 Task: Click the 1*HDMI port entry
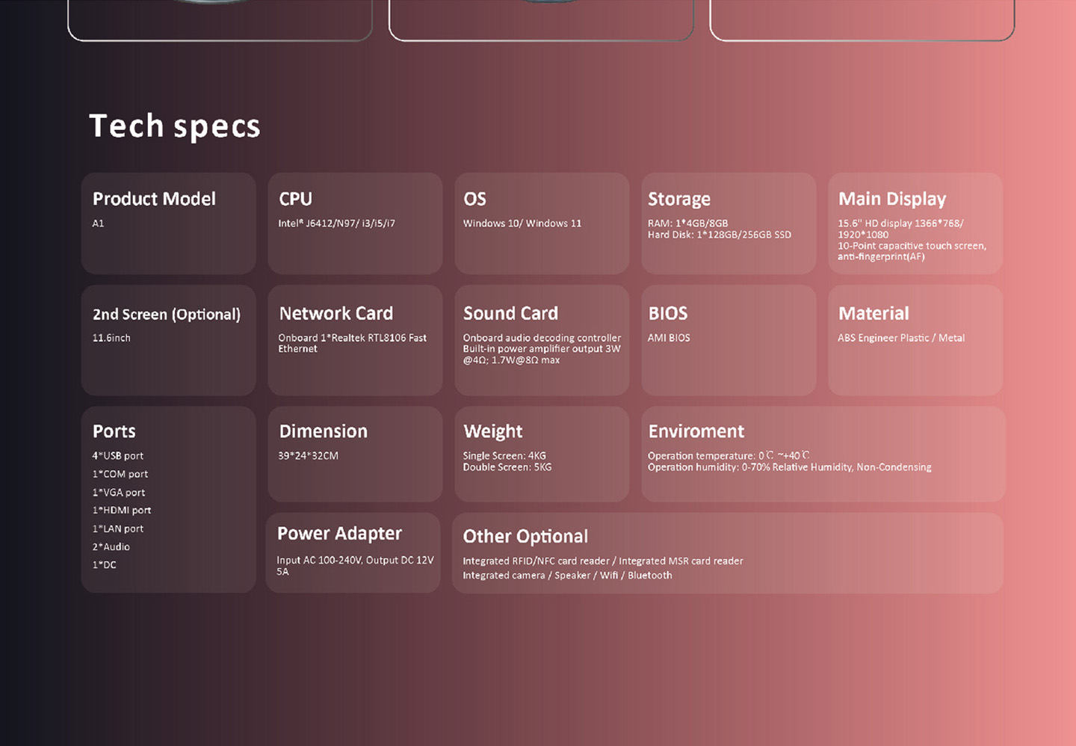click(x=122, y=511)
